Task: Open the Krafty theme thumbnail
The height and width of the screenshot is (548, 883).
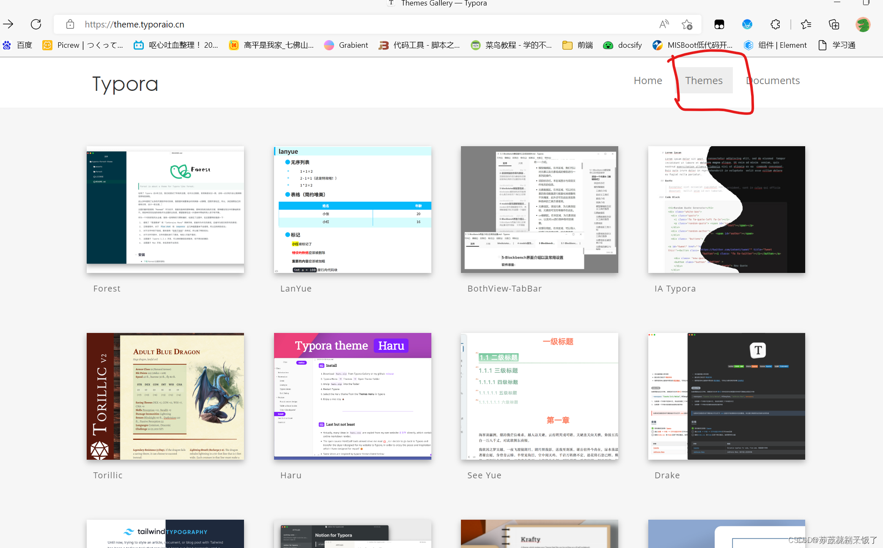Action: coord(540,534)
